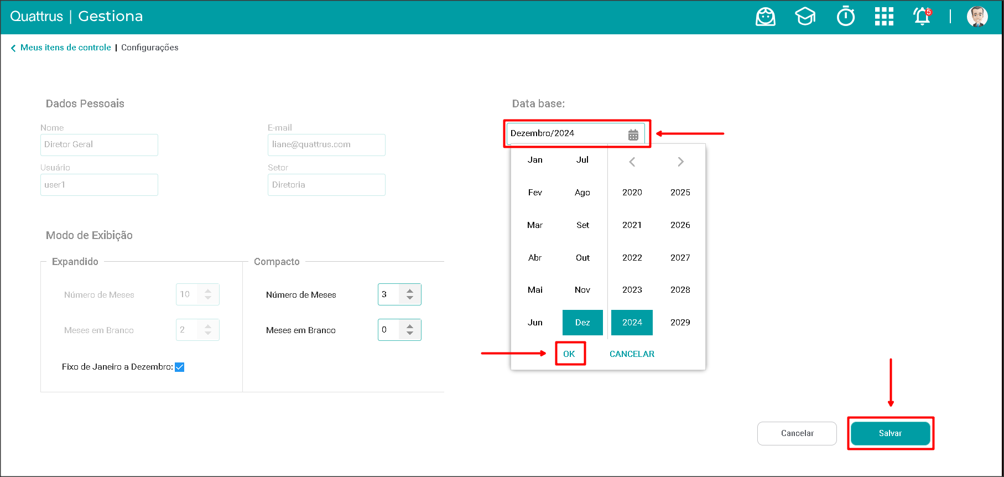This screenshot has width=1004, height=477.
Task: Select year 2025 in the picker
Action: [x=680, y=193]
